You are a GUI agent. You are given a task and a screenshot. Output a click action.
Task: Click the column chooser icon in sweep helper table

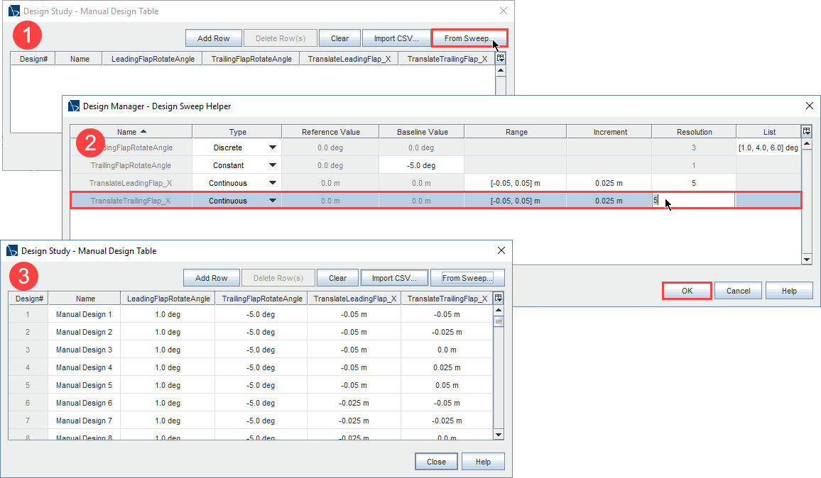point(806,131)
